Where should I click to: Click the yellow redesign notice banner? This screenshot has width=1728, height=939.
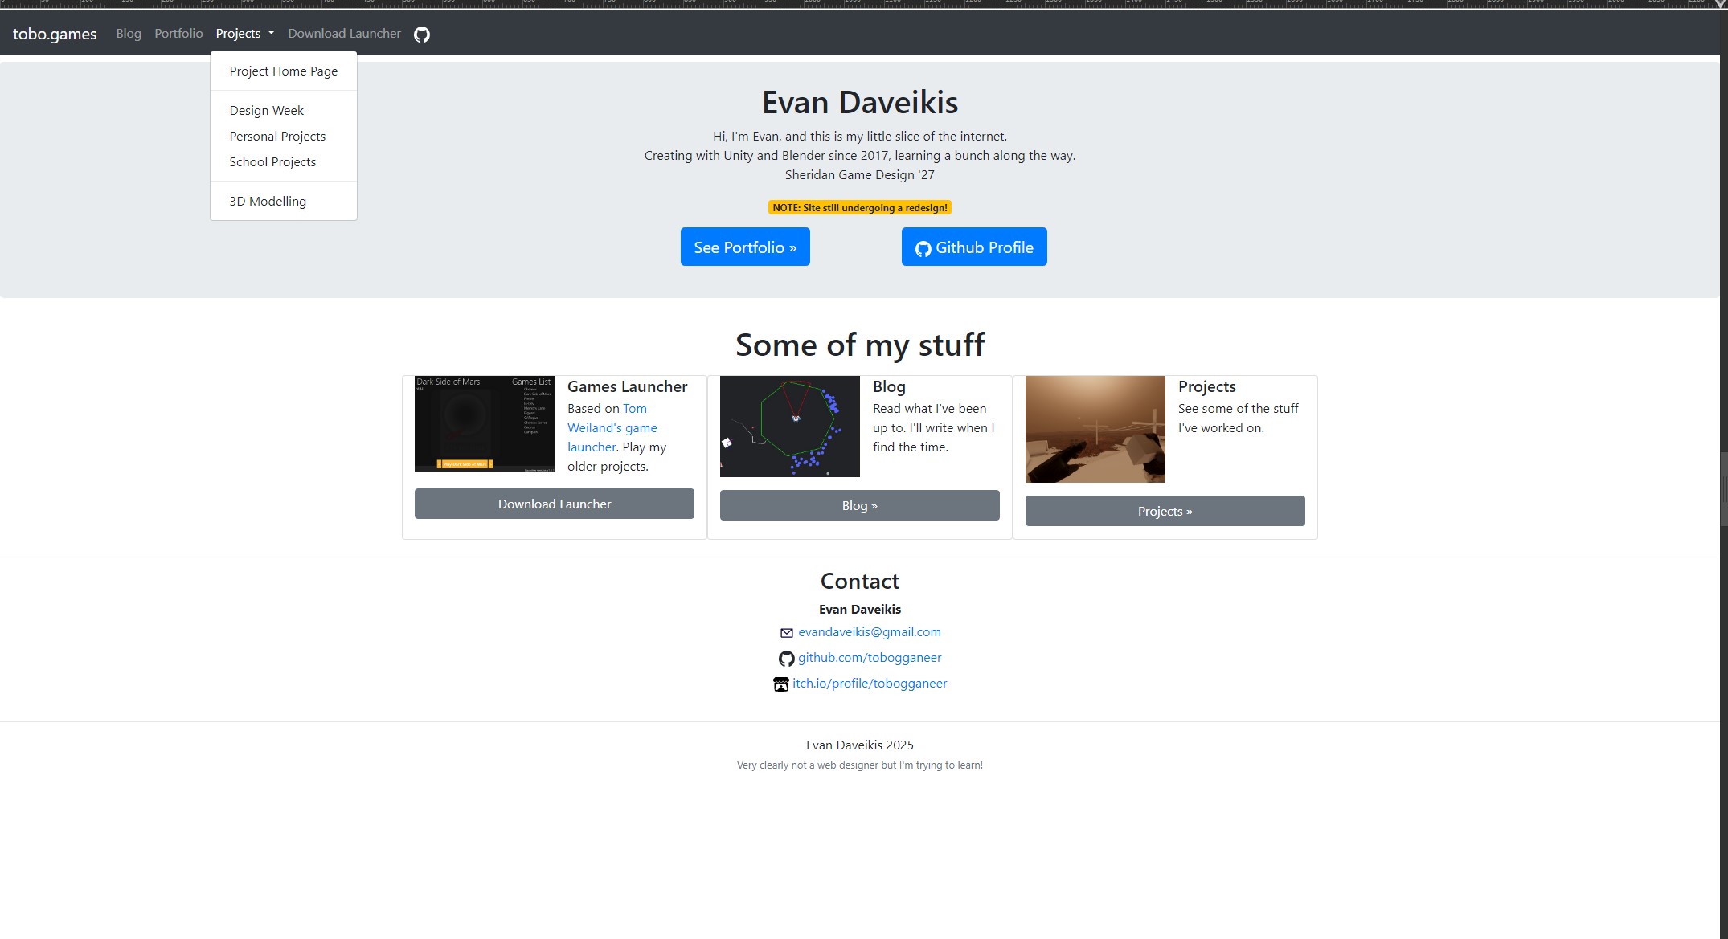(x=859, y=207)
